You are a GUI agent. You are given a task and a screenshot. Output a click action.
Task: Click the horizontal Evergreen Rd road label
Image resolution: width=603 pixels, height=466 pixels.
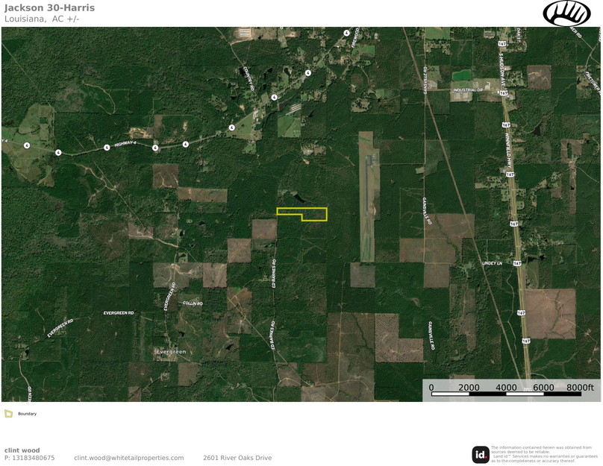(118, 313)
